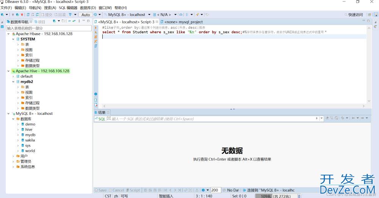Screen dimensions: 379x198
Task: Switch to the mysql_project editor tab
Action: (182, 22)
